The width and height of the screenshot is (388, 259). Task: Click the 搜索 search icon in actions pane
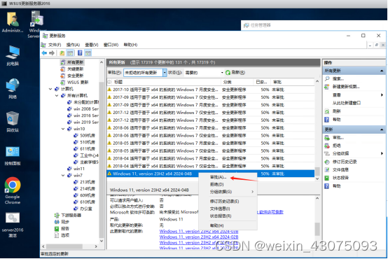(327, 78)
